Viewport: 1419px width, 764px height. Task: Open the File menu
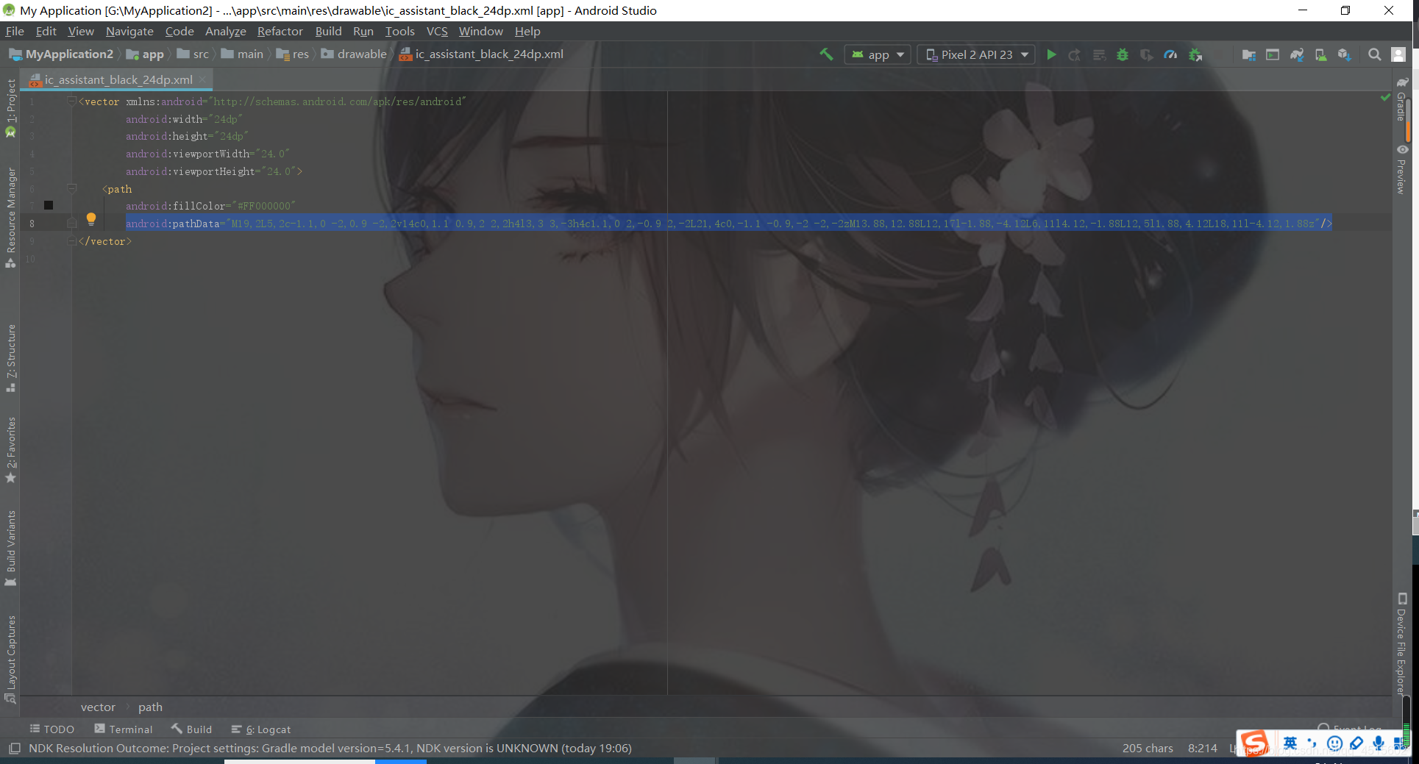[15, 31]
